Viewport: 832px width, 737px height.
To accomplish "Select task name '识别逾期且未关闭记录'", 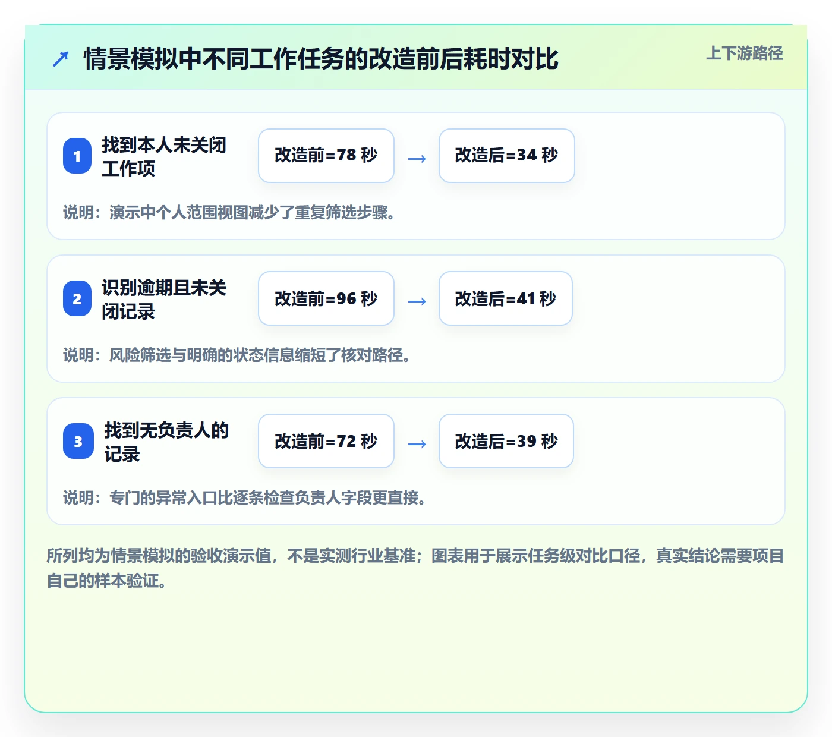I will click(164, 299).
